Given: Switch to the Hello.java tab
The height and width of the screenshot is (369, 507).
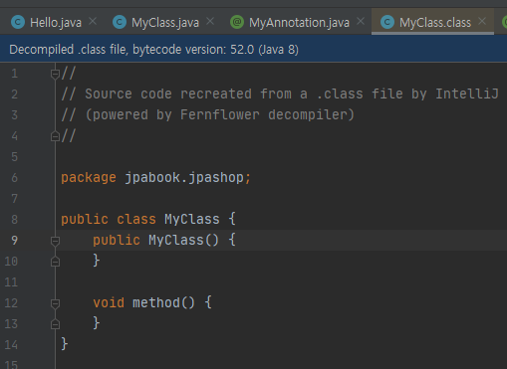Looking at the screenshot, I should pos(56,23).
